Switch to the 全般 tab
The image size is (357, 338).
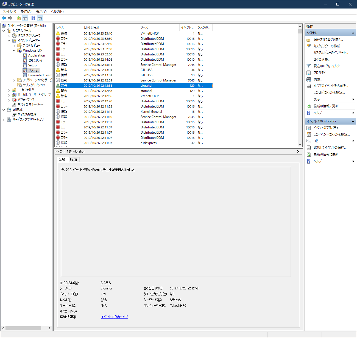point(62,159)
